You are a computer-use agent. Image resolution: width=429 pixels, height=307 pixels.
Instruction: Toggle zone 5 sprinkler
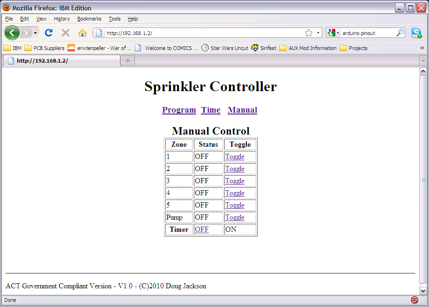[x=235, y=205]
